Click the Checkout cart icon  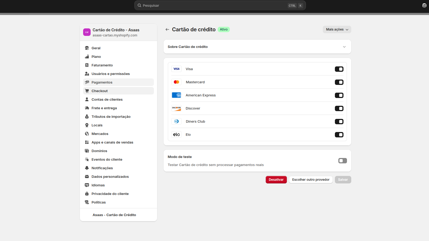[87, 91]
